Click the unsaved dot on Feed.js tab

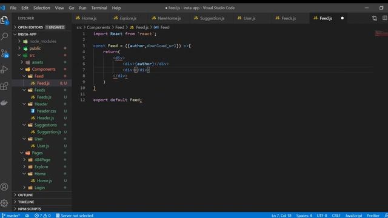click(x=342, y=18)
